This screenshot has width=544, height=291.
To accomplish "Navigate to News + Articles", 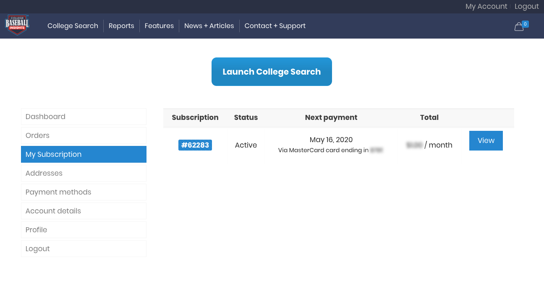I will [x=209, y=26].
